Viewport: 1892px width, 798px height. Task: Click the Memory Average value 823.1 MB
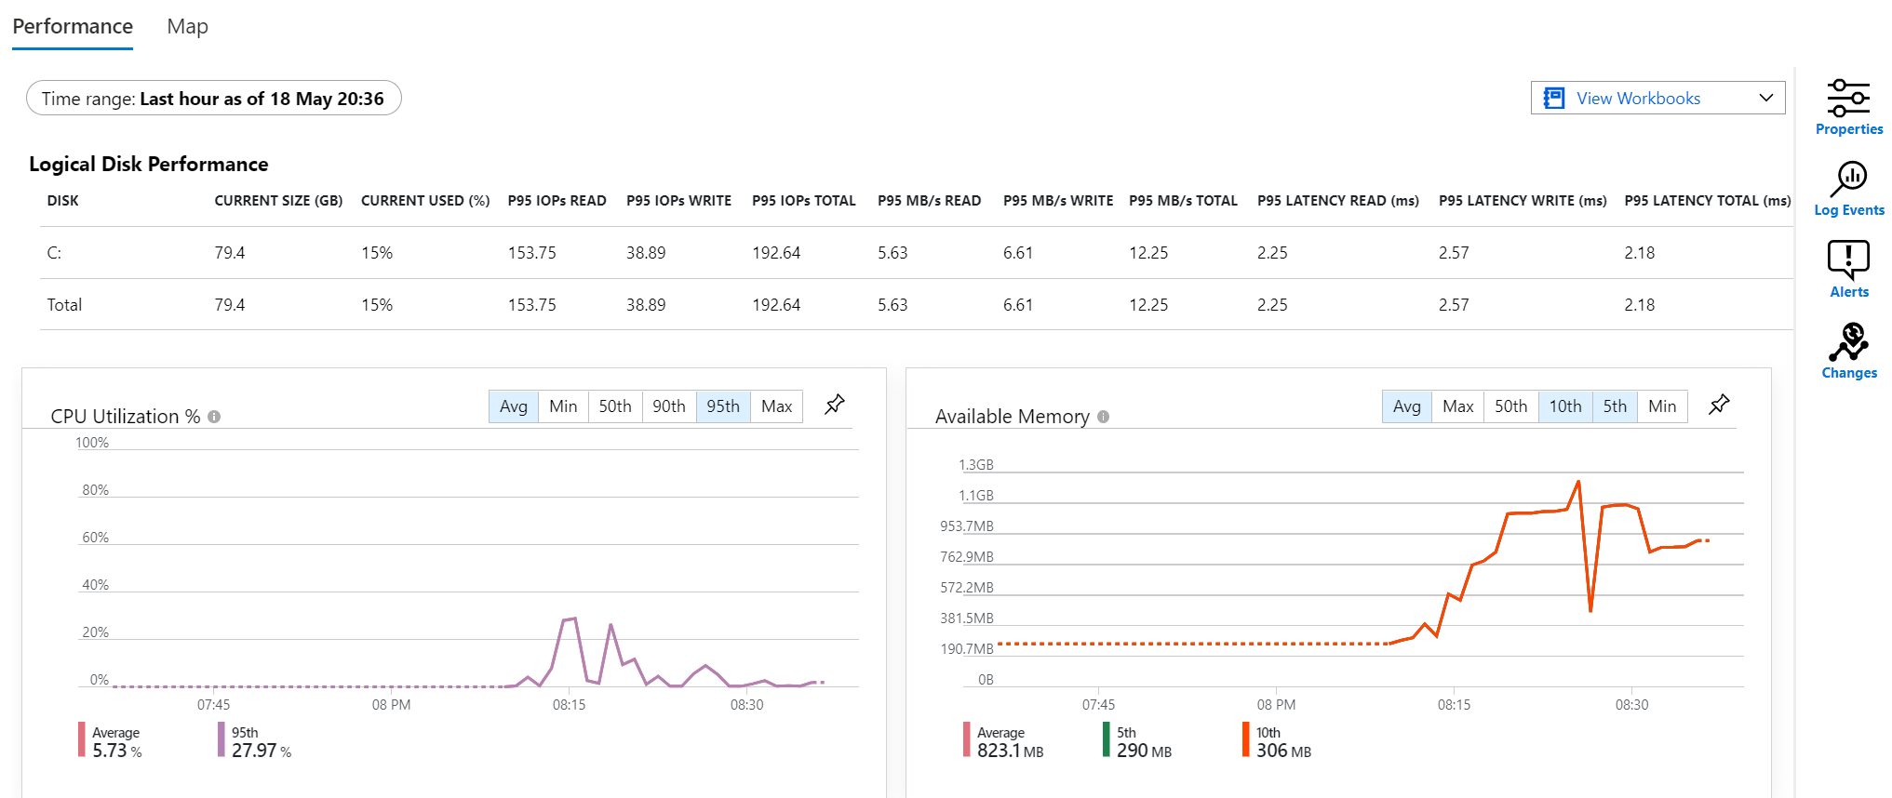coord(1011,751)
